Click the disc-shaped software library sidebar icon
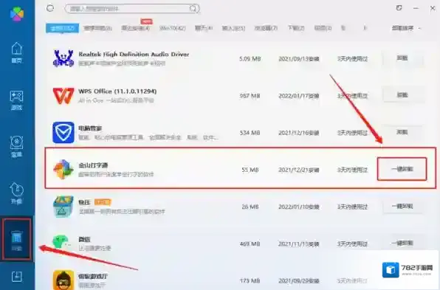Image resolution: width=440 pixels, height=290 pixels. click(x=16, y=146)
